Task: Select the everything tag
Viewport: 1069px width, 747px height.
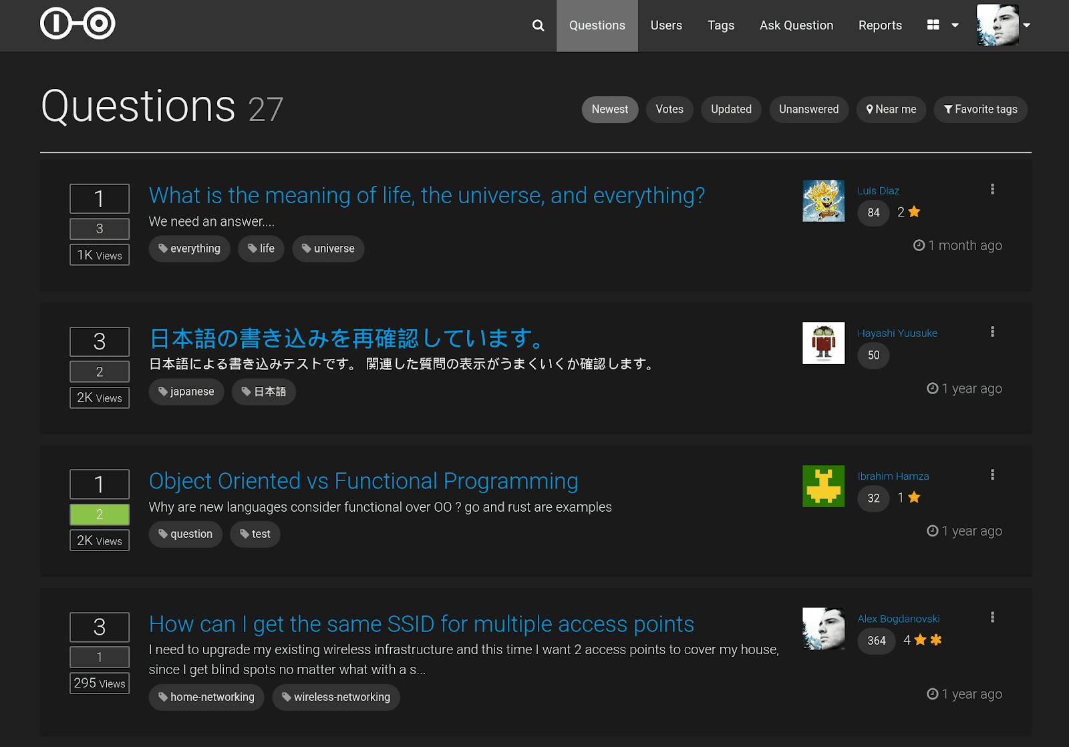Action: click(189, 249)
